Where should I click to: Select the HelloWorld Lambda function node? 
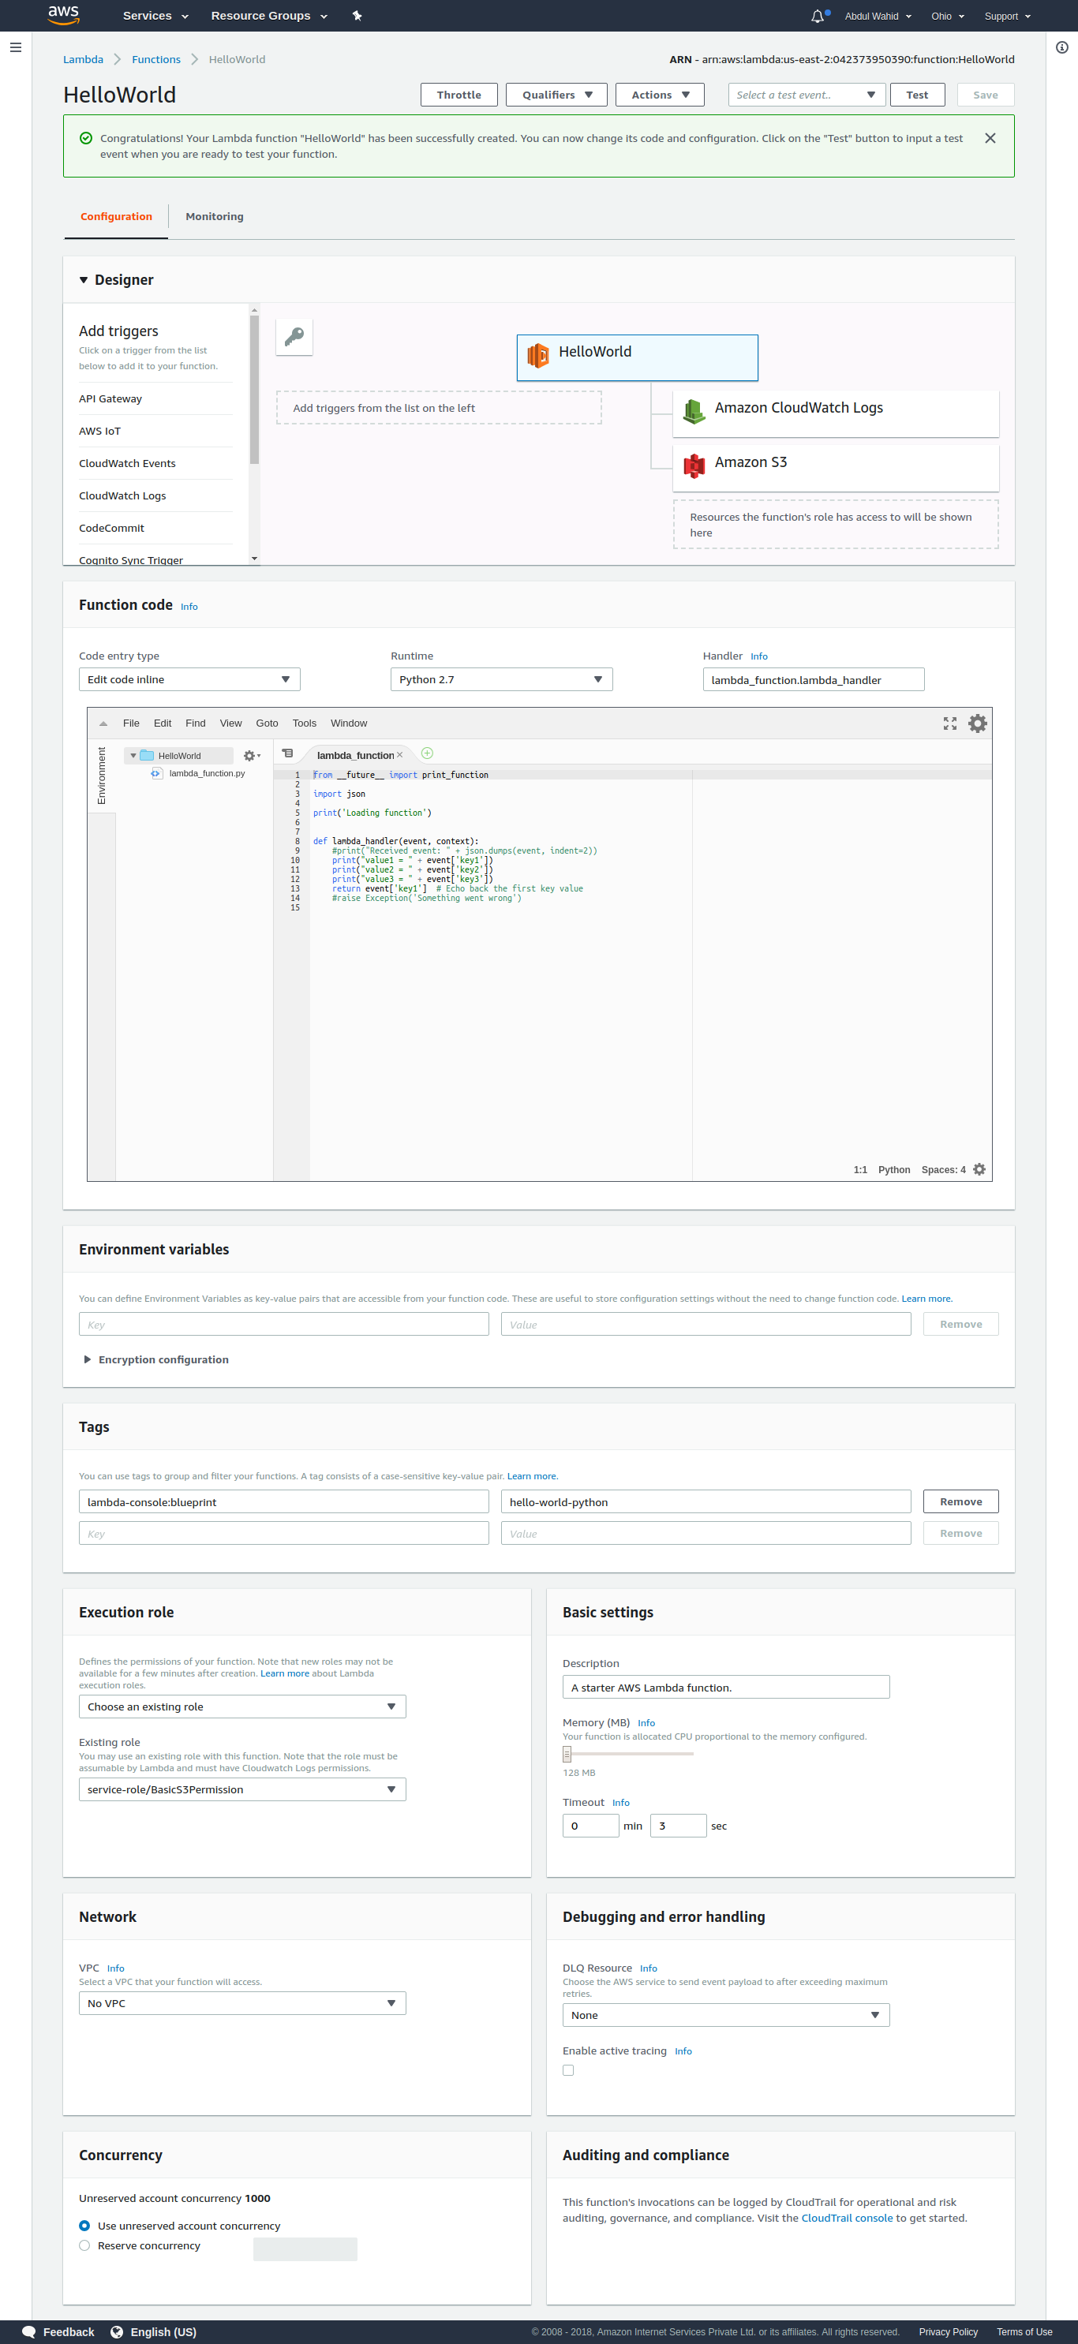(638, 357)
